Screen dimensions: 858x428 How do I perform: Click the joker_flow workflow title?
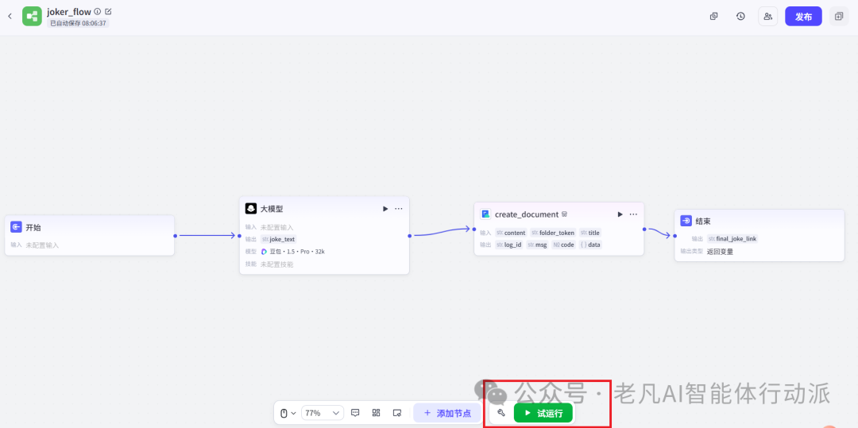pos(69,11)
